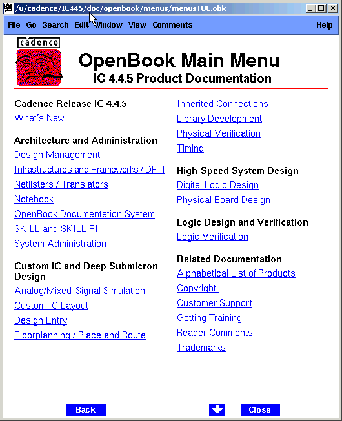Open the Help menu
The width and height of the screenshot is (342, 421).
(x=325, y=25)
